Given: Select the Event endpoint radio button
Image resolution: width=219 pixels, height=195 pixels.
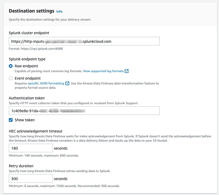Looking at the screenshot, I should 11,78.
